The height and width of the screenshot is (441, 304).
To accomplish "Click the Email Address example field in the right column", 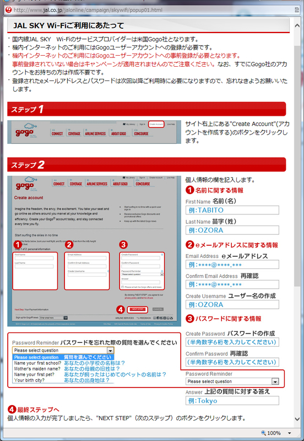I will (x=232, y=265).
